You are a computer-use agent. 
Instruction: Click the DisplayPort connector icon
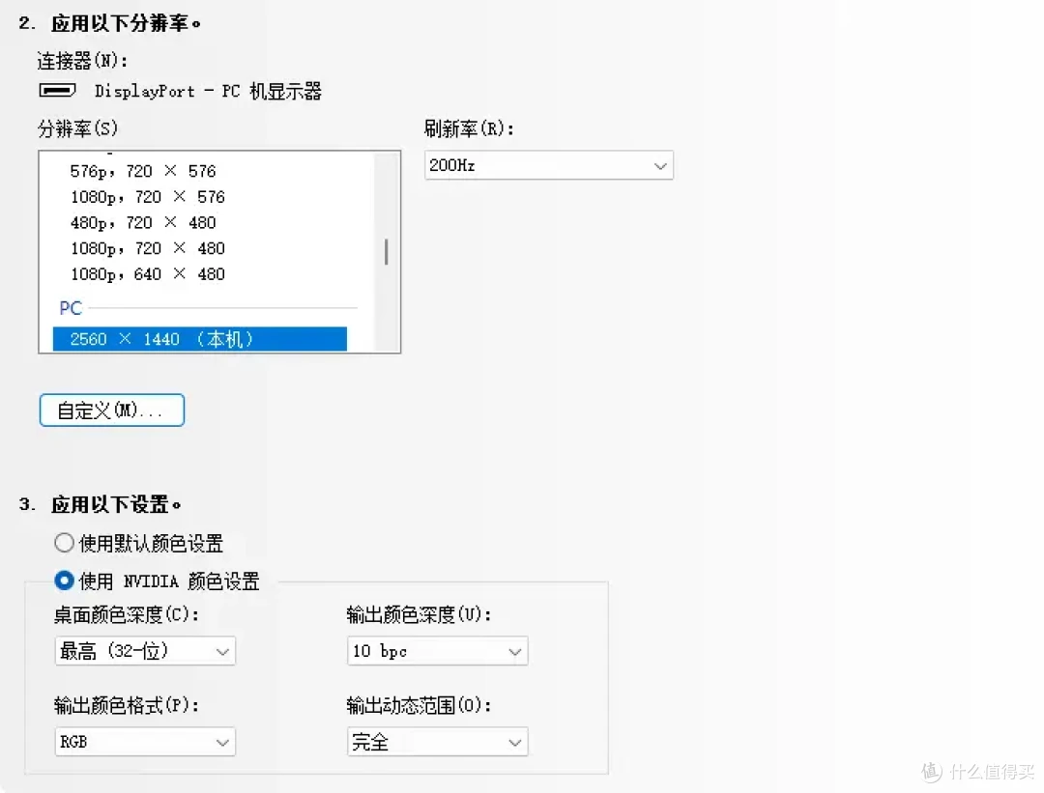[57, 90]
